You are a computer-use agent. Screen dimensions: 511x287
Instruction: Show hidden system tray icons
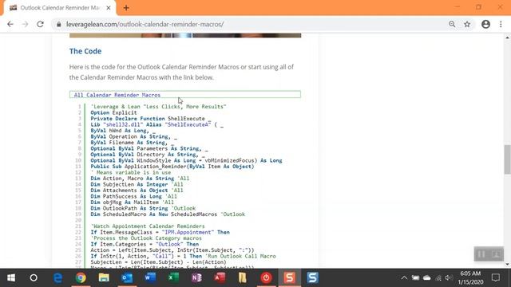404,278
